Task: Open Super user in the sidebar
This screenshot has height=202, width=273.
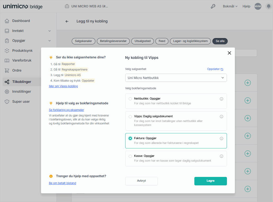Action: click(x=21, y=102)
